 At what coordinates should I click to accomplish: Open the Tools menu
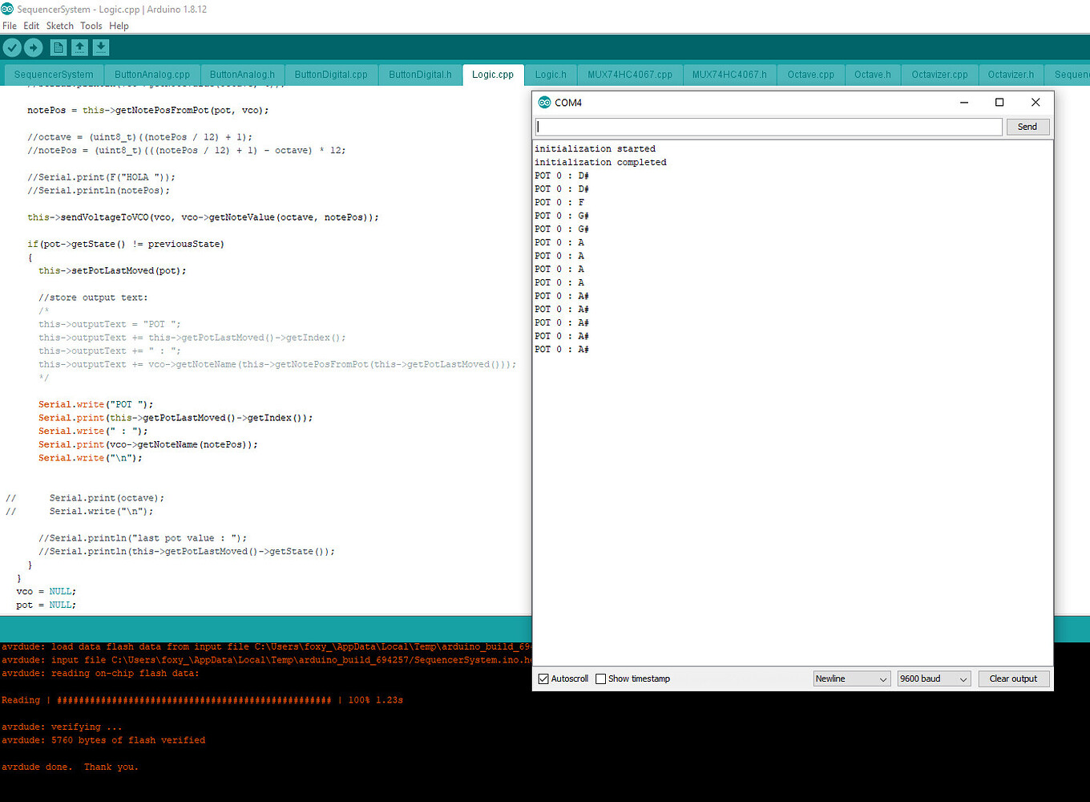(91, 25)
